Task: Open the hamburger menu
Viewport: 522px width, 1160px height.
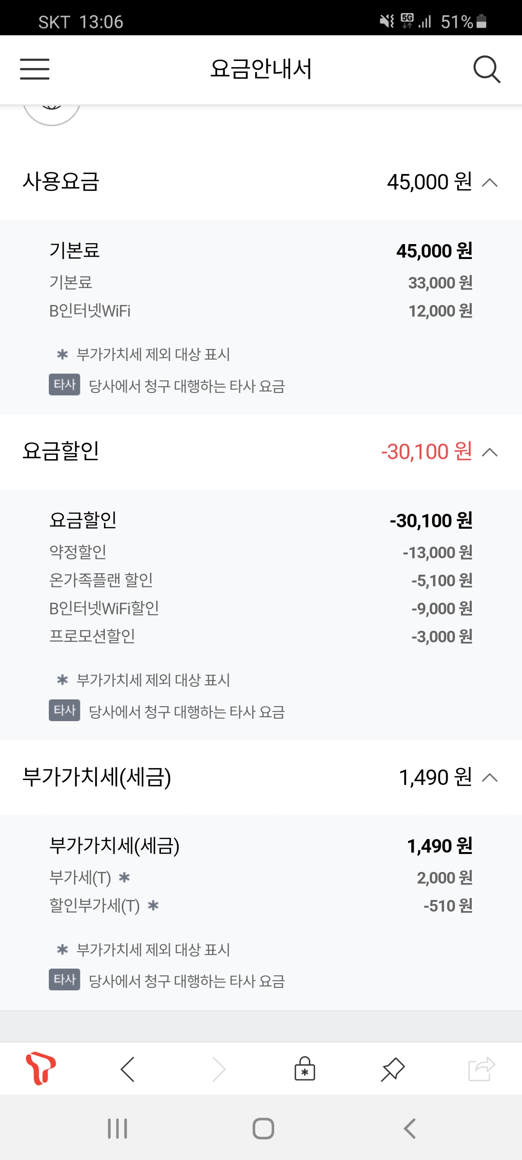Action: pos(34,69)
